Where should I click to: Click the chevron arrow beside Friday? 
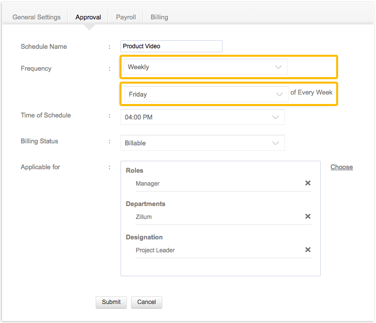tap(280, 94)
